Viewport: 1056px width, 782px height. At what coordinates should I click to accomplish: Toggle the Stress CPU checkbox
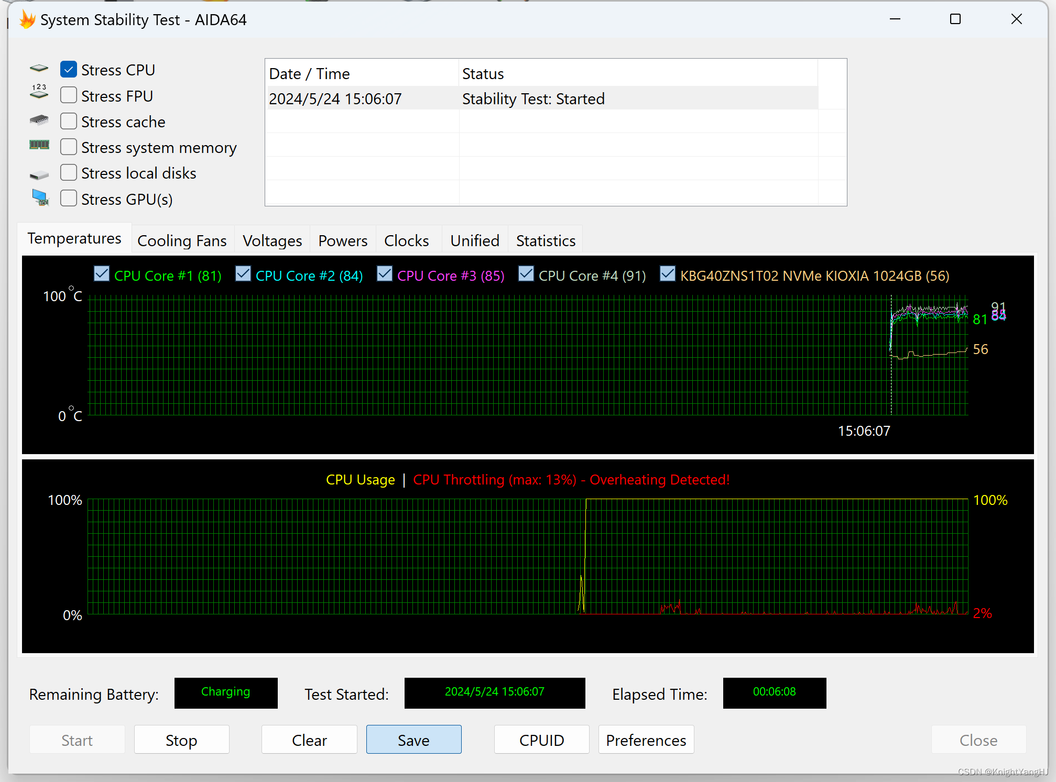click(69, 69)
